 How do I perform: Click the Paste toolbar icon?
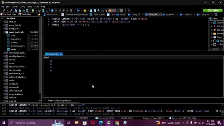pyautogui.click(x=20, y=10)
